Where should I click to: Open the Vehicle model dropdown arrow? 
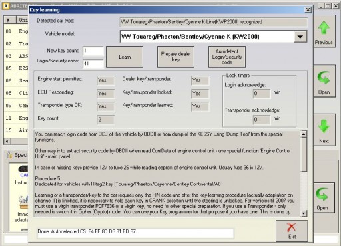click(300, 37)
